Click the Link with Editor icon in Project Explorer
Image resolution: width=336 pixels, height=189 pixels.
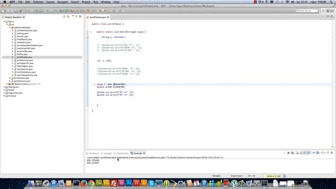coord(68,16)
